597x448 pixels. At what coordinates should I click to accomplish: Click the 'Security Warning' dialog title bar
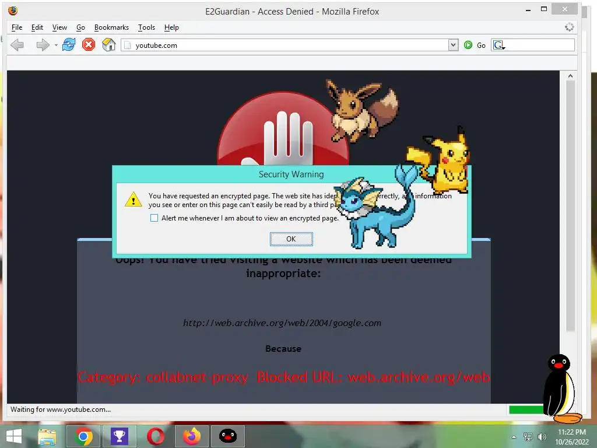pyautogui.click(x=292, y=174)
